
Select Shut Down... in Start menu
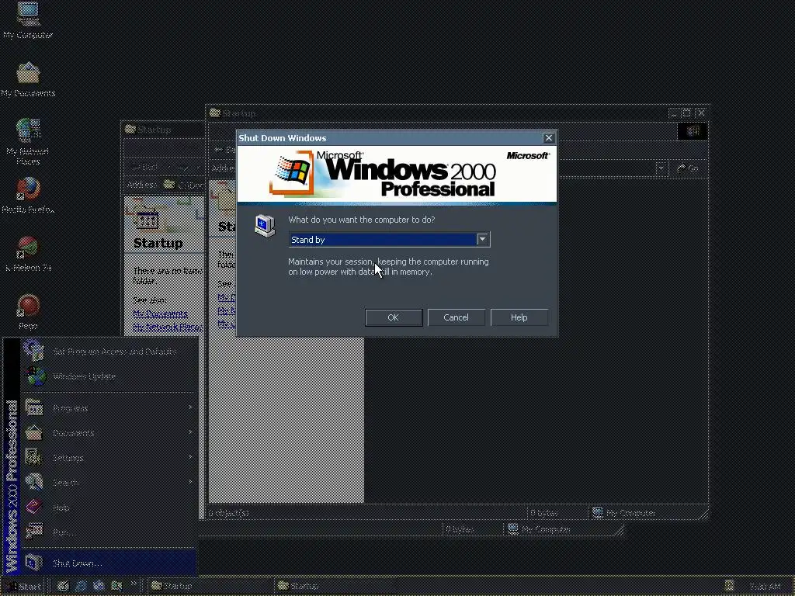109,563
